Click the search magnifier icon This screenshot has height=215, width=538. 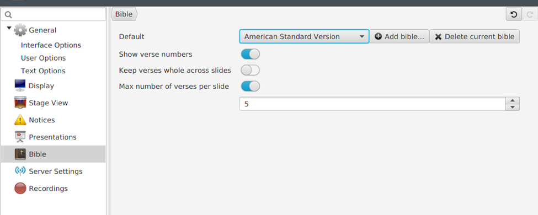[9, 14]
